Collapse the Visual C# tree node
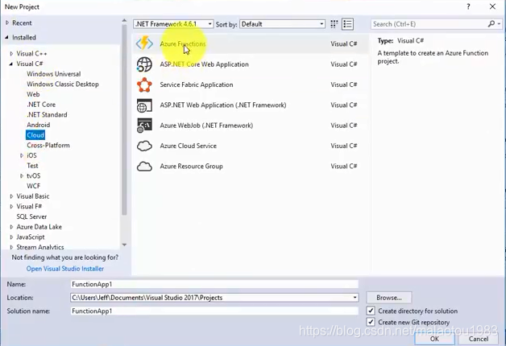The width and height of the screenshot is (506, 346). click(x=11, y=64)
